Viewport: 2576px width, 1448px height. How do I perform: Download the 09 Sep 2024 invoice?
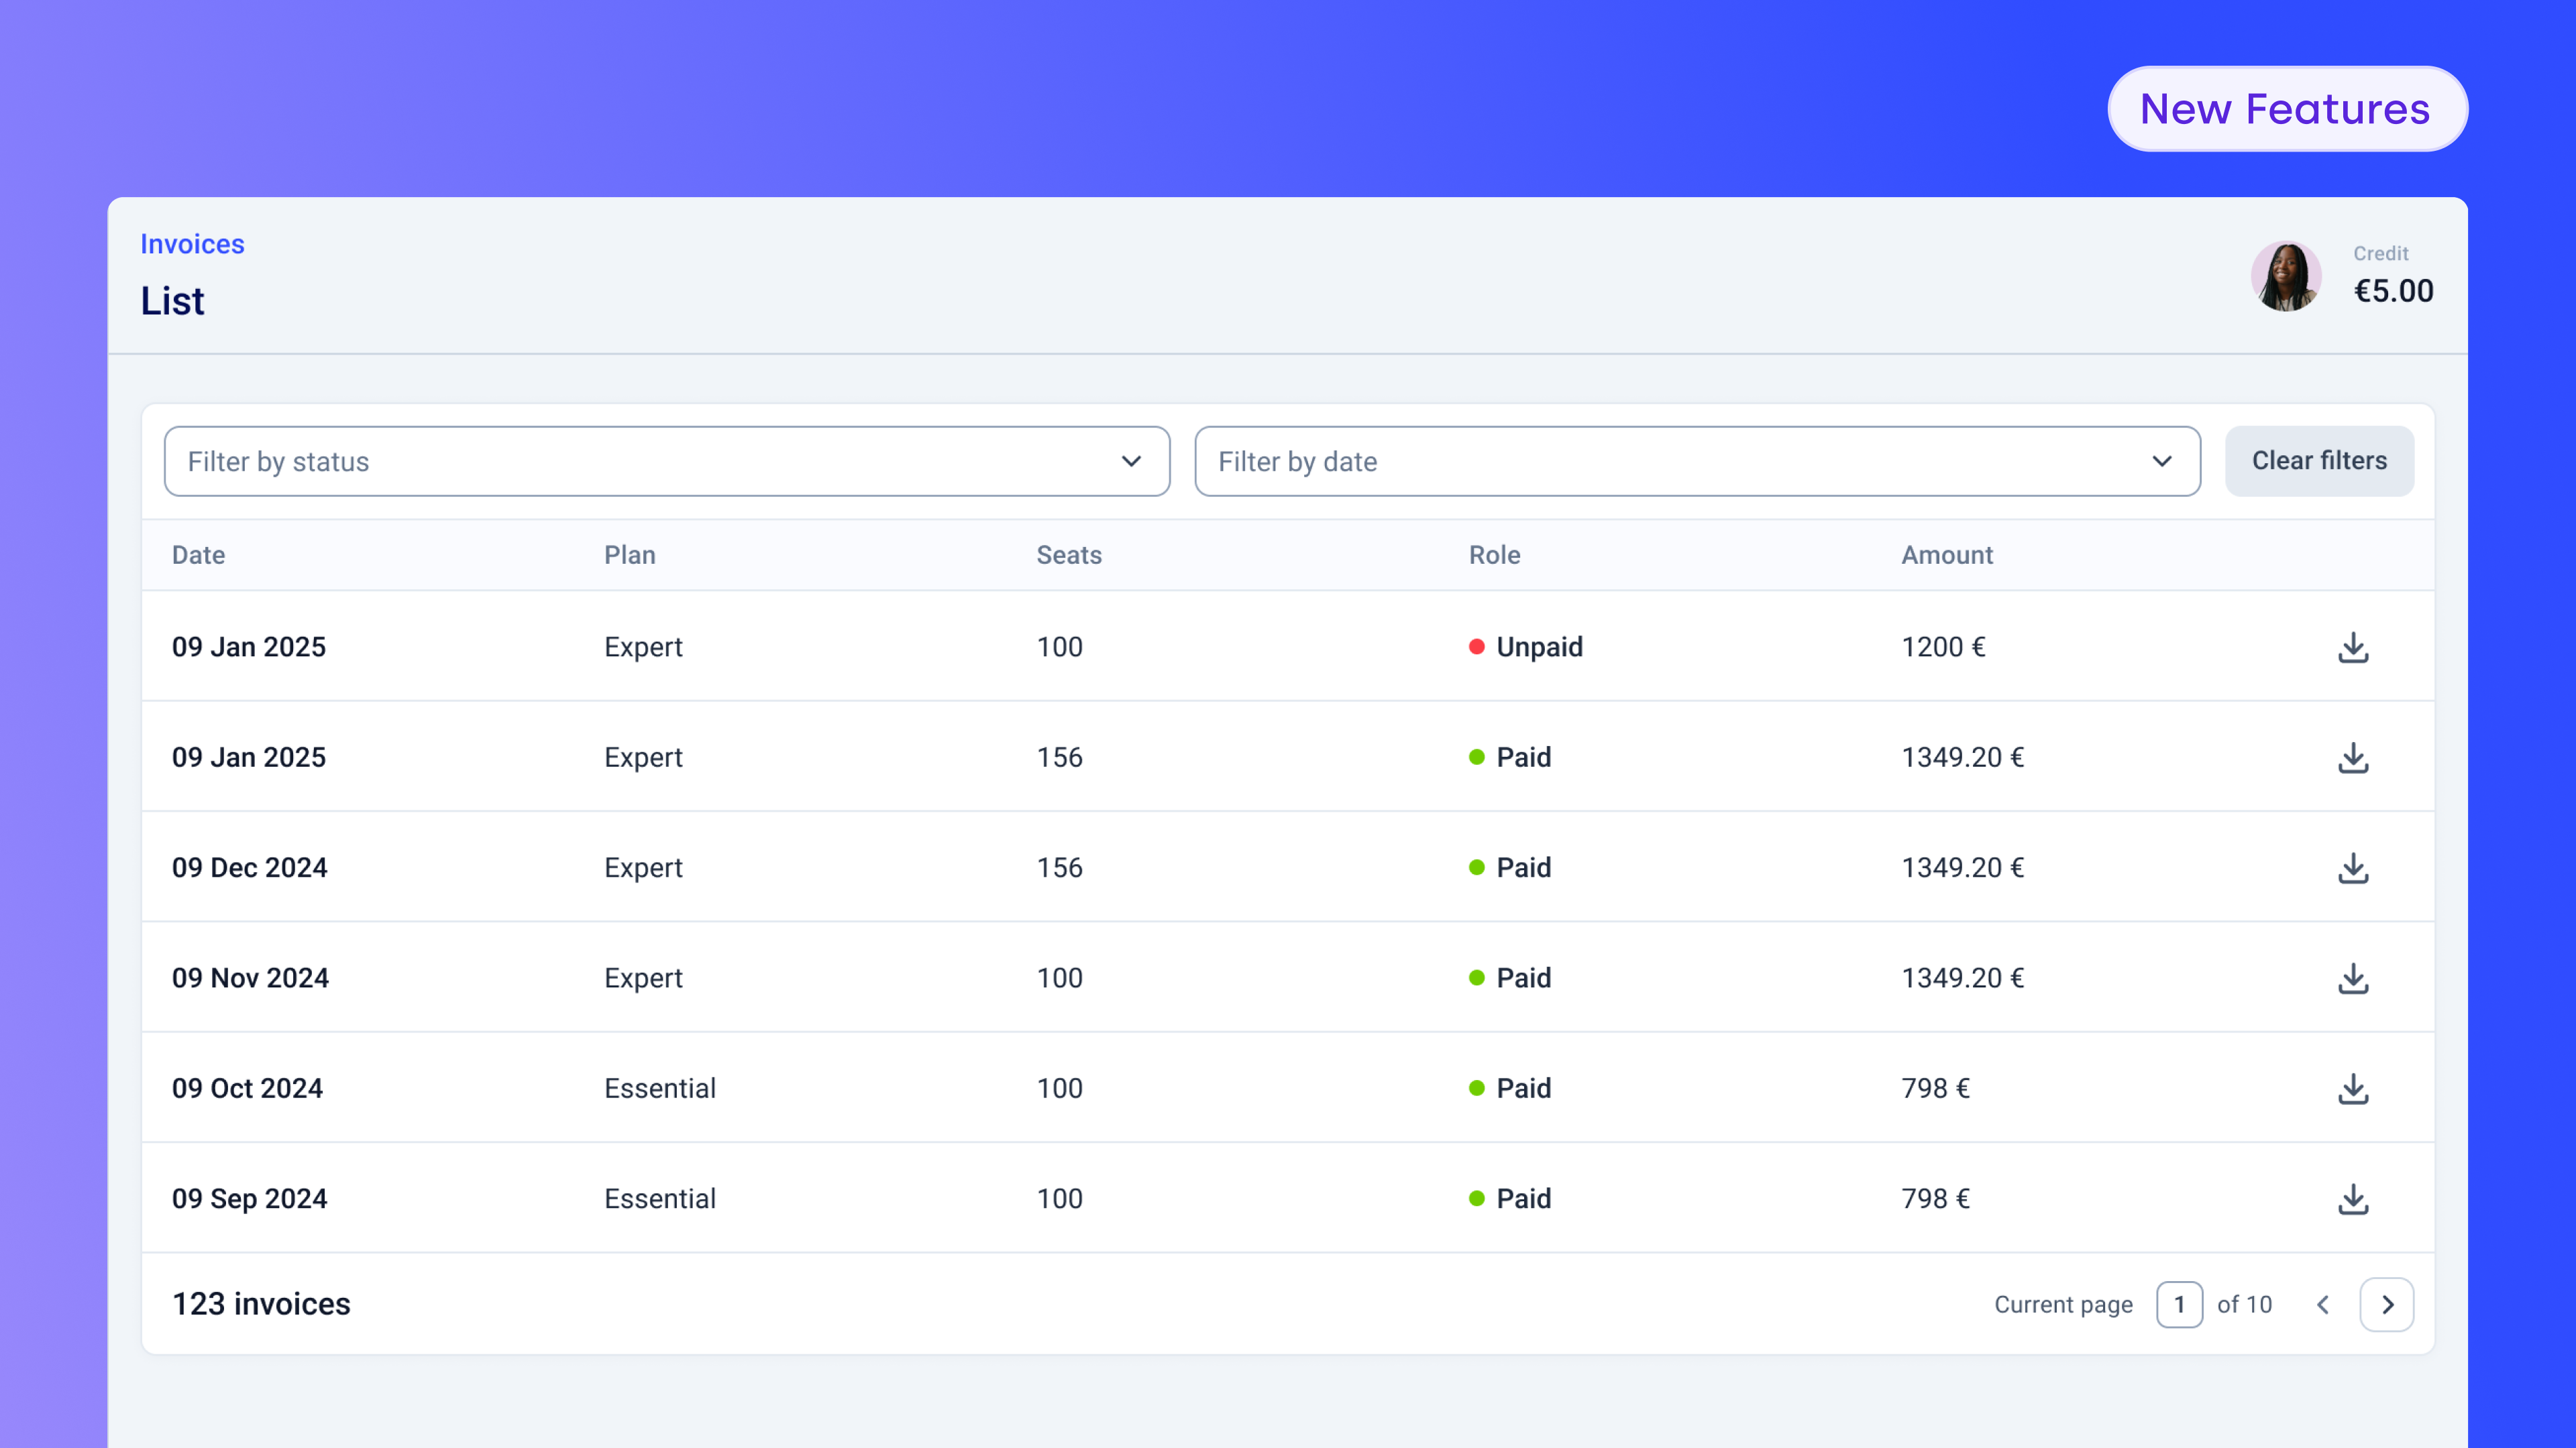(2353, 1198)
